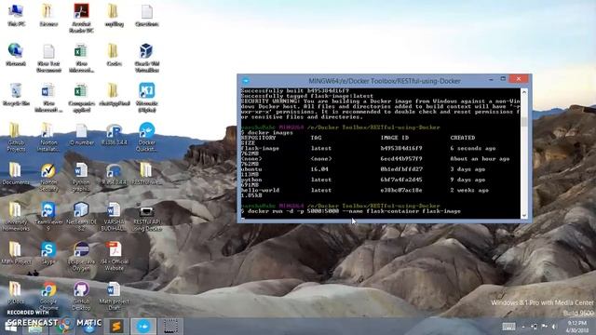Open This PC desktop icon

click(16, 15)
